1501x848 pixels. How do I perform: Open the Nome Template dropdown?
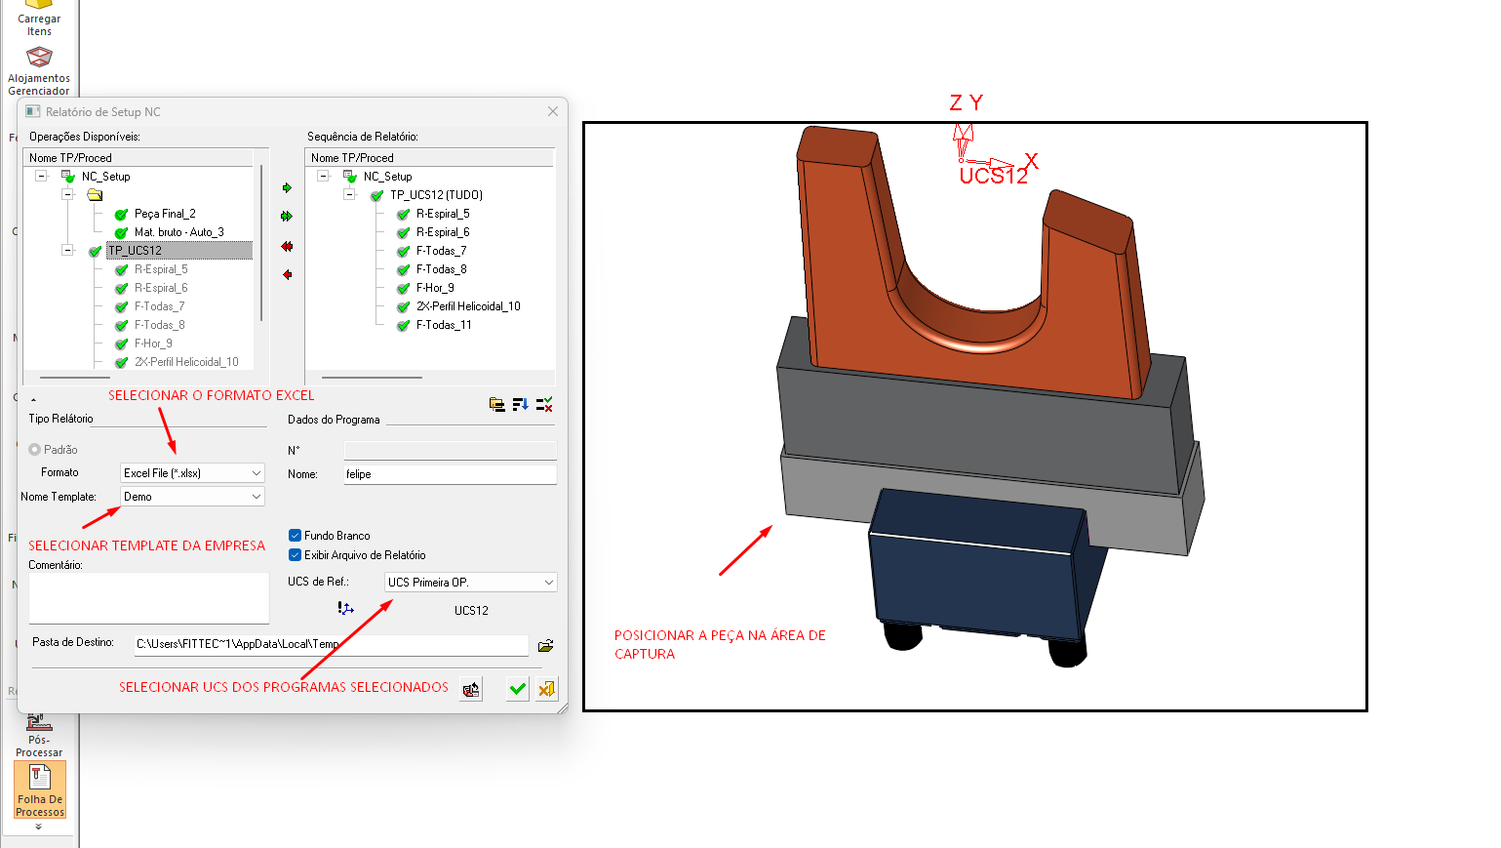[x=192, y=497]
